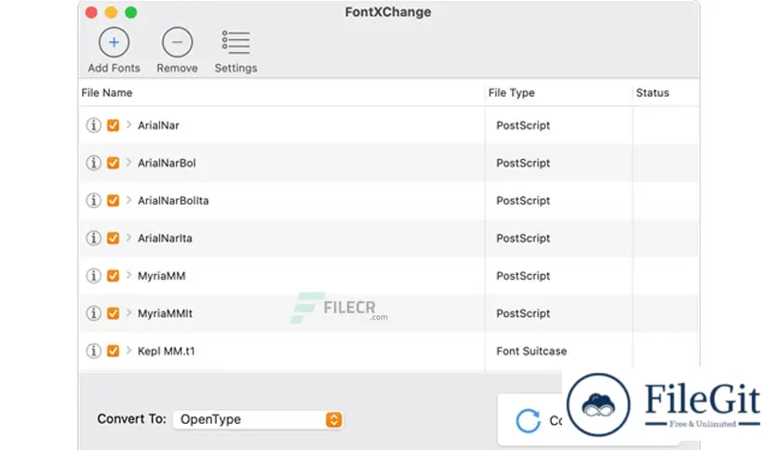Uncheck the ArialNarBol checkbox
This screenshot has width=778, height=450.
tap(114, 163)
